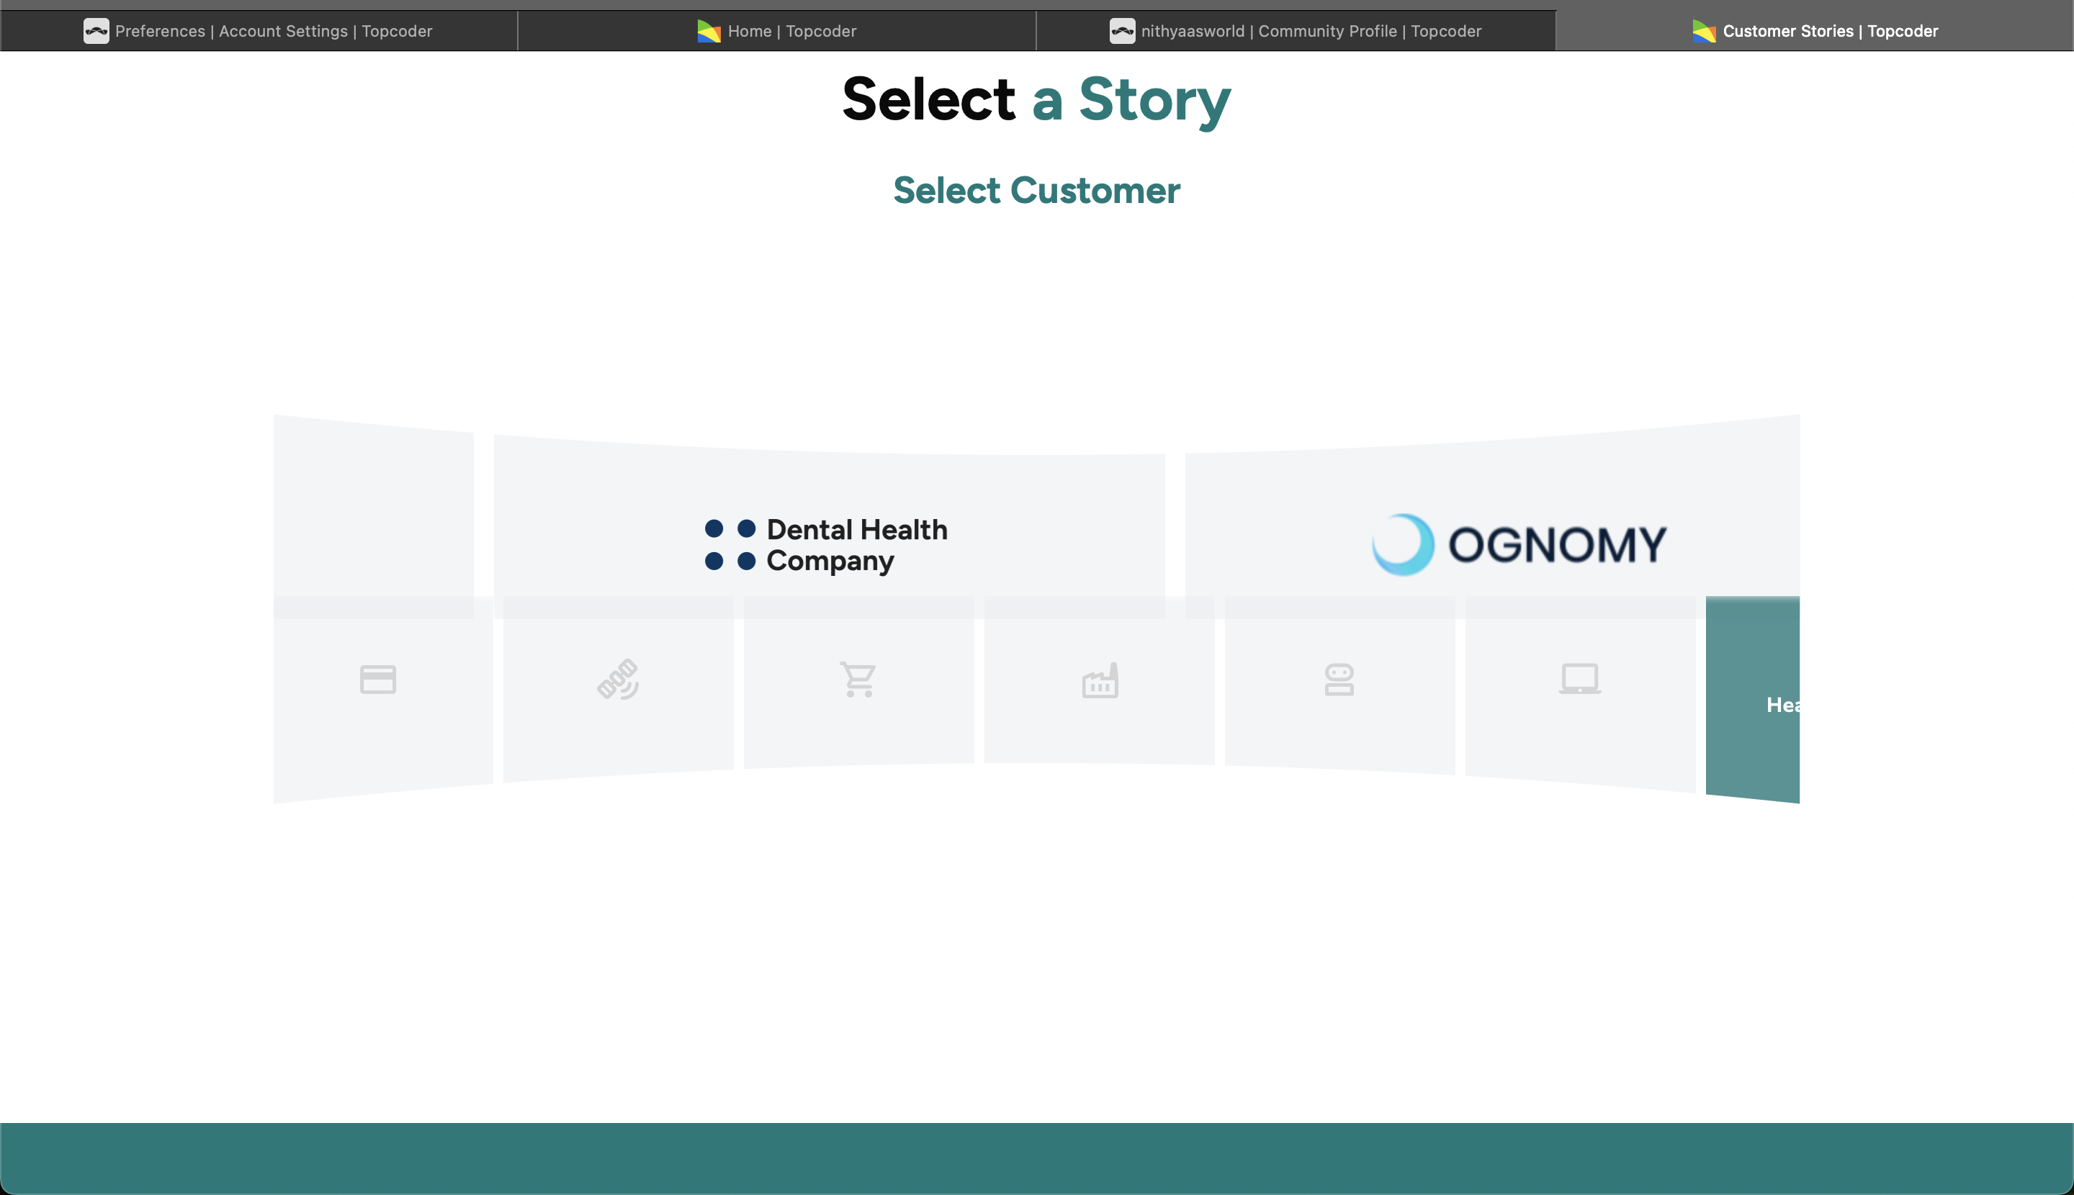The height and width of the screenshot is (1195, 2074).
Task: Select the factory industry icon
Action: point(1100,680)
